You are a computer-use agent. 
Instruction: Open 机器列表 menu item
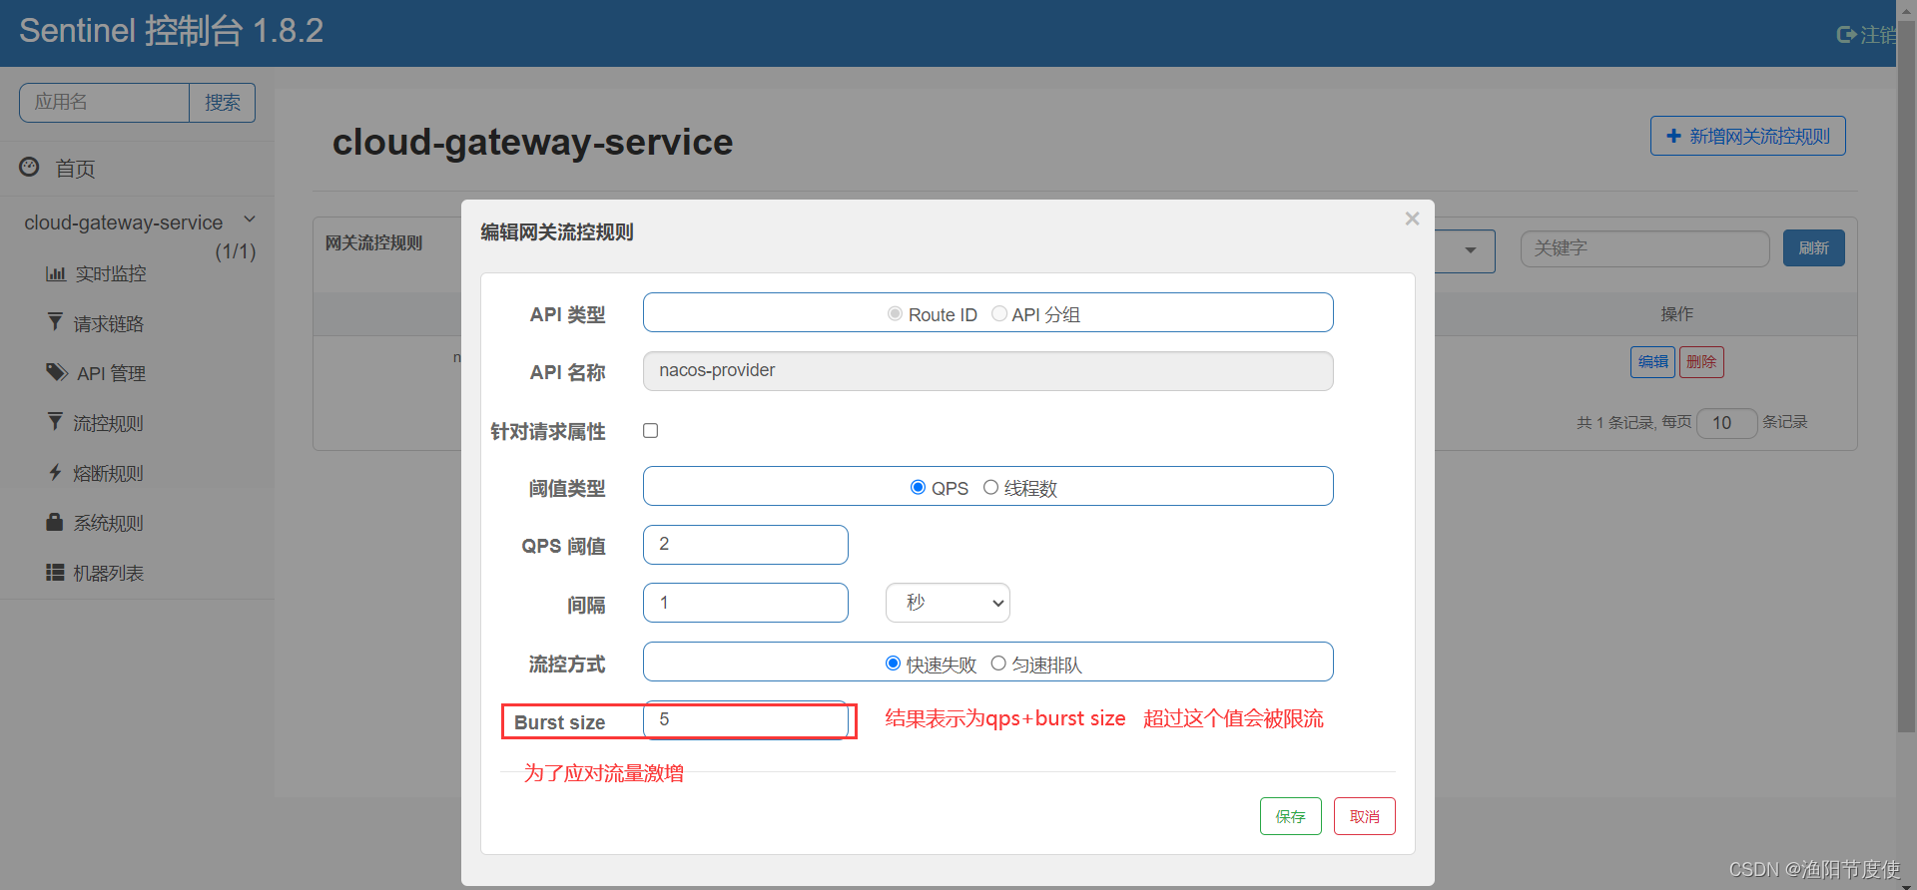109,573
